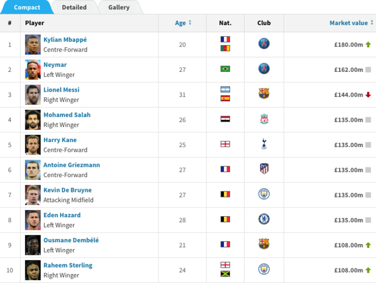376x283 pixels.
Task: Click the Brazil flag icon
Action: [x=225, y=69]
